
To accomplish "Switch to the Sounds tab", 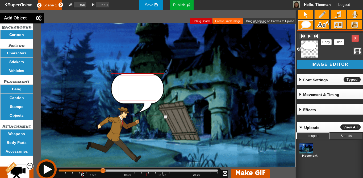I will pyautogui.click(x=346, y=136).
